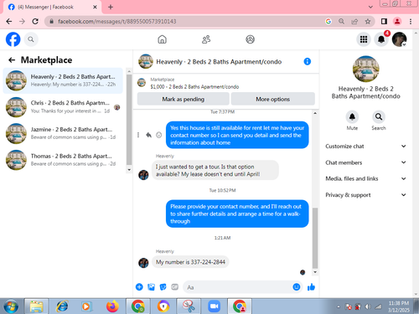Click the taskbar volume speaker icon
The height and width of the screenshot is (314, 419).
pyautogui.click(x=368, y=306)
